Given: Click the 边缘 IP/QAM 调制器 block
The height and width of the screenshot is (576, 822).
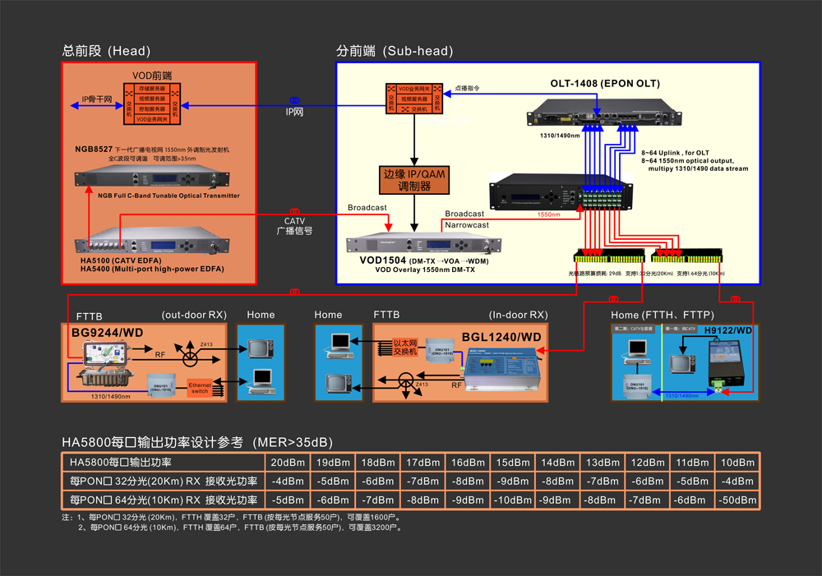Looking at the screenshot, I should click(x=414, y=180).
